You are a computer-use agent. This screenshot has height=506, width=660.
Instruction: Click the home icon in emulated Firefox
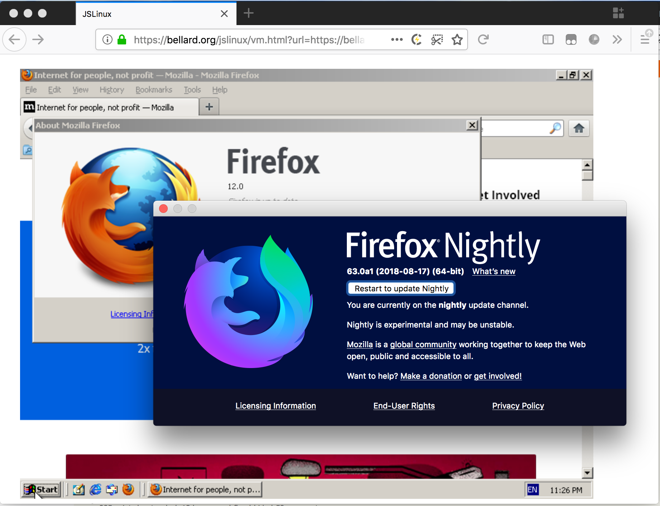pos(579,128)
